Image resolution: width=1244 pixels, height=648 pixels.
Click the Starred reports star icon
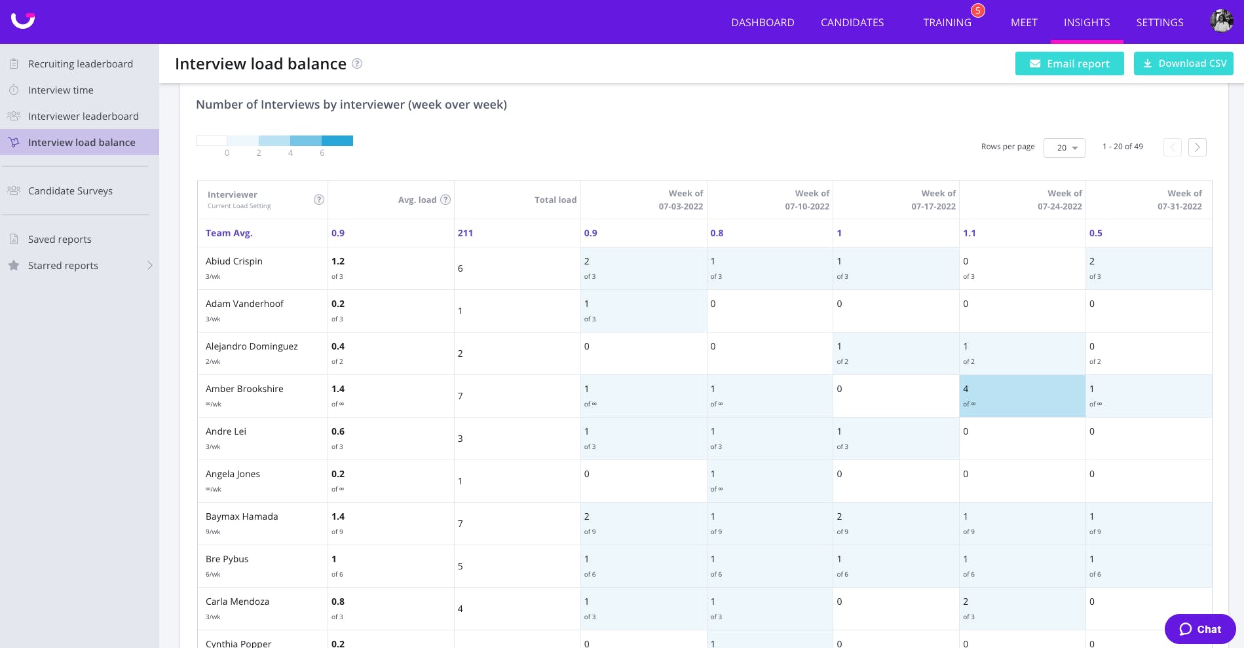coord(14,265)
